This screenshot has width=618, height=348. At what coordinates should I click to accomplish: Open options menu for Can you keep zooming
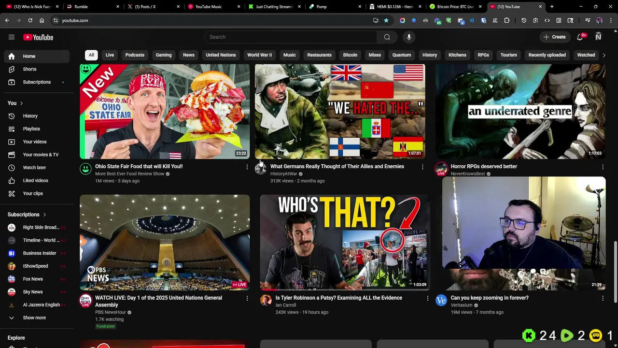(x=603, y=299)
